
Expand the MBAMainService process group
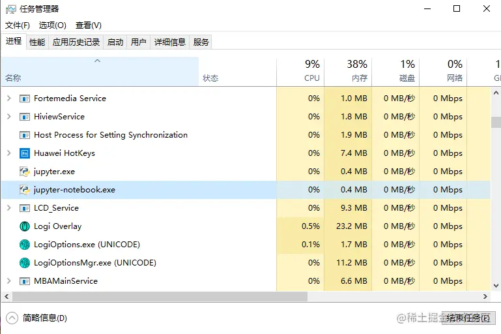pos(9,281)
